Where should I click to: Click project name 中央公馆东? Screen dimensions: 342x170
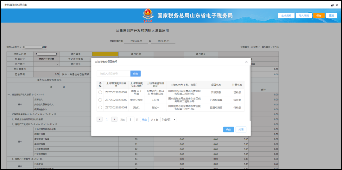point(136,100)
